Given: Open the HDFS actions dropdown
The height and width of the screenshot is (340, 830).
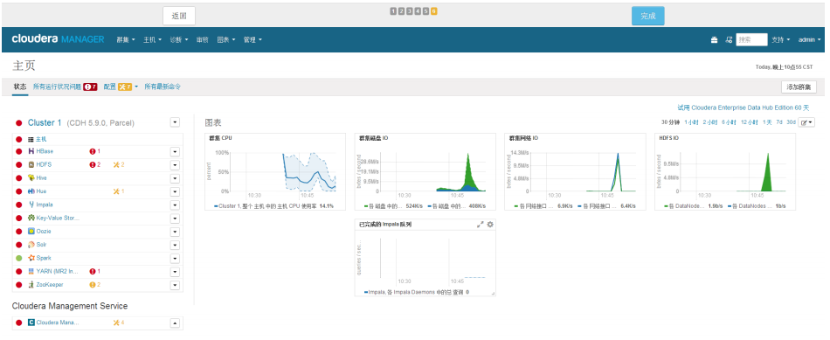Looking at the screenshot, I should pos(176,165).
